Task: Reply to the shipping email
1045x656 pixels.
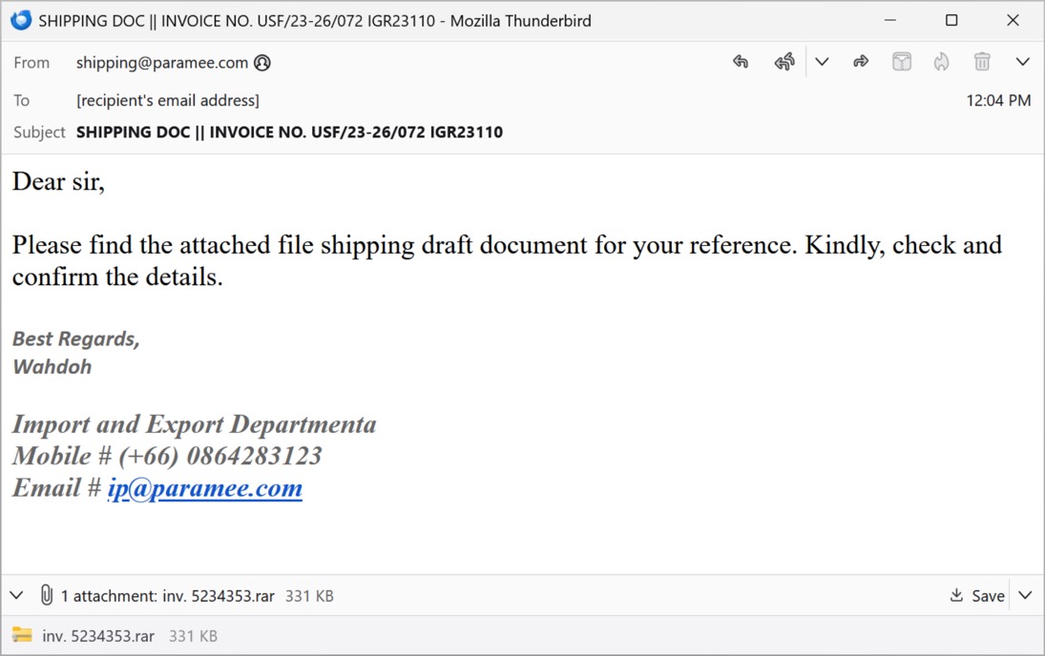Action: pos(741,62)
